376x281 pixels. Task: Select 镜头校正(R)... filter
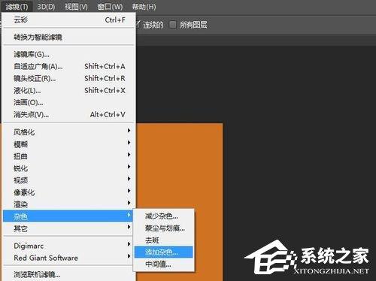click(68, 78)
